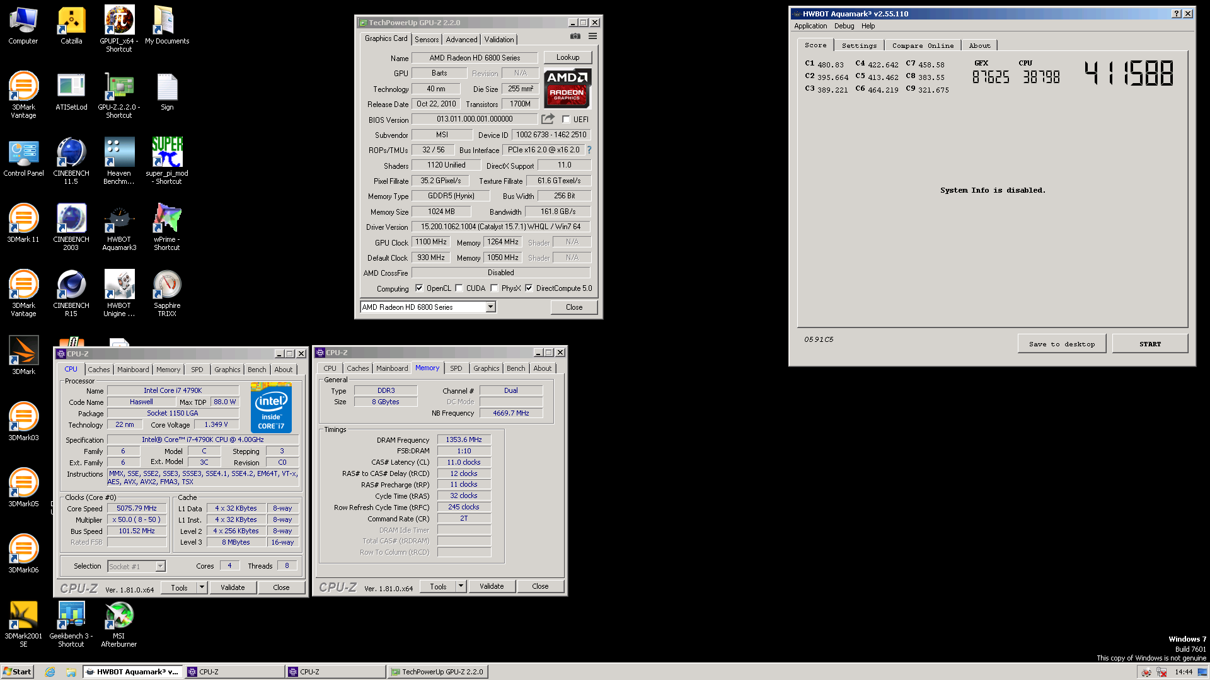The image size is (1210, 680).
Task: Open the Application menu in Aquamark3
Action: coord(810,26)
